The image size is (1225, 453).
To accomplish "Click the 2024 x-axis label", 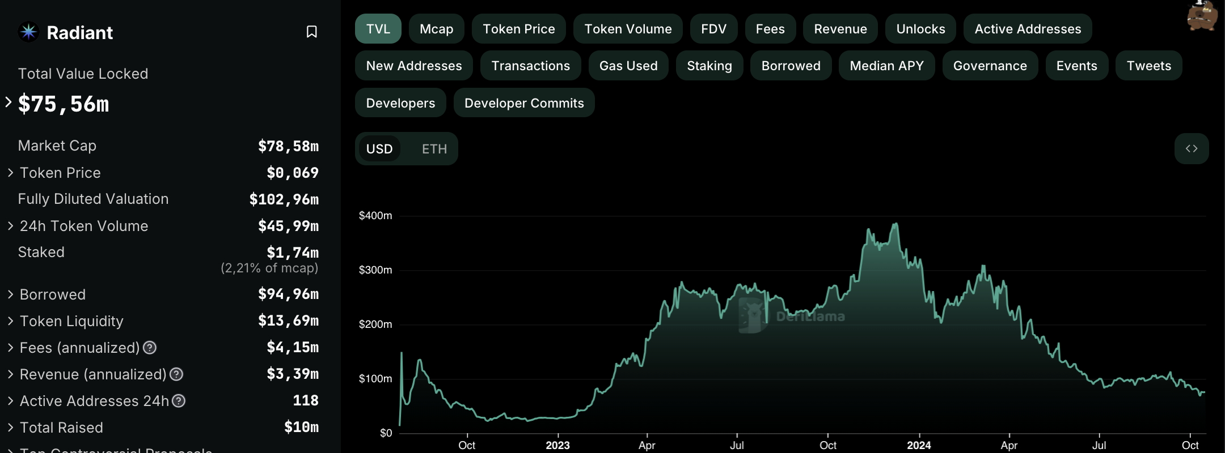I will coord(919,445).
